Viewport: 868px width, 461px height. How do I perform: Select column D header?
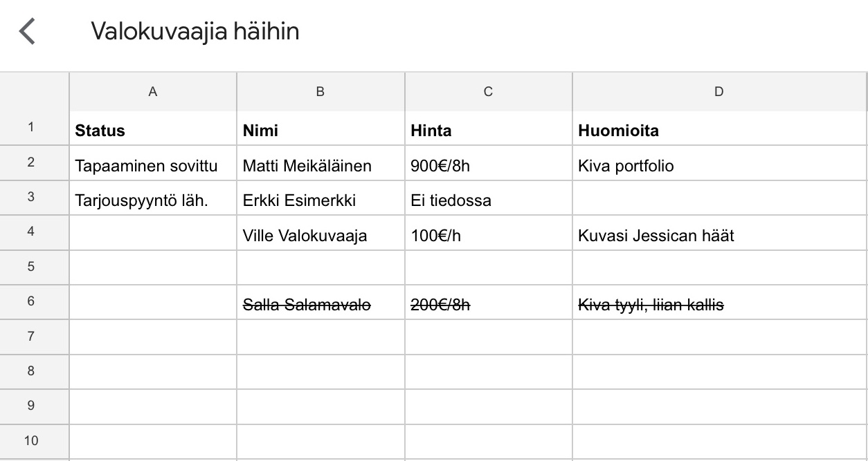[x=718, y=91]
